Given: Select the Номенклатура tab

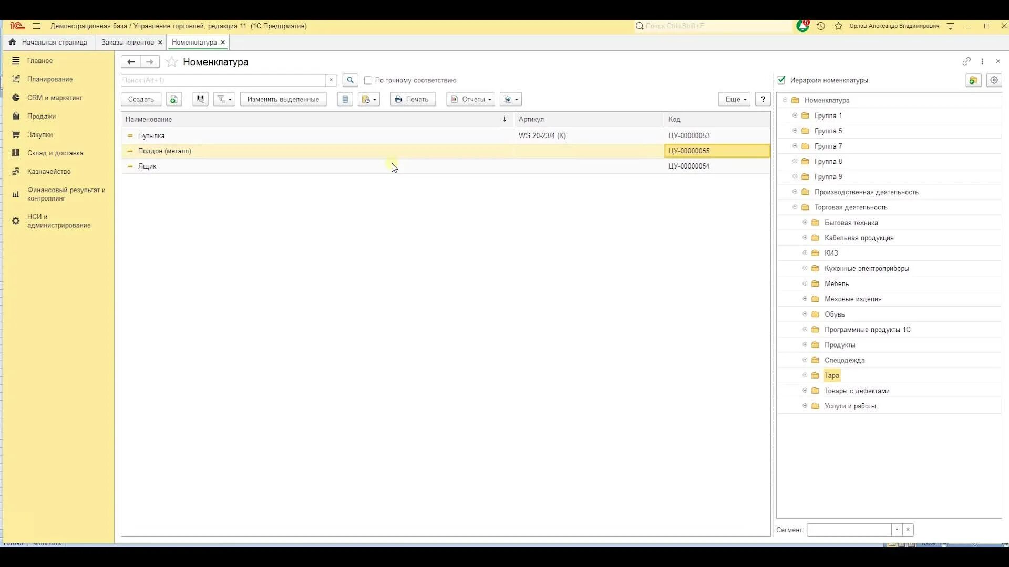Looking at the screenshot, I should tap(194, 43).
